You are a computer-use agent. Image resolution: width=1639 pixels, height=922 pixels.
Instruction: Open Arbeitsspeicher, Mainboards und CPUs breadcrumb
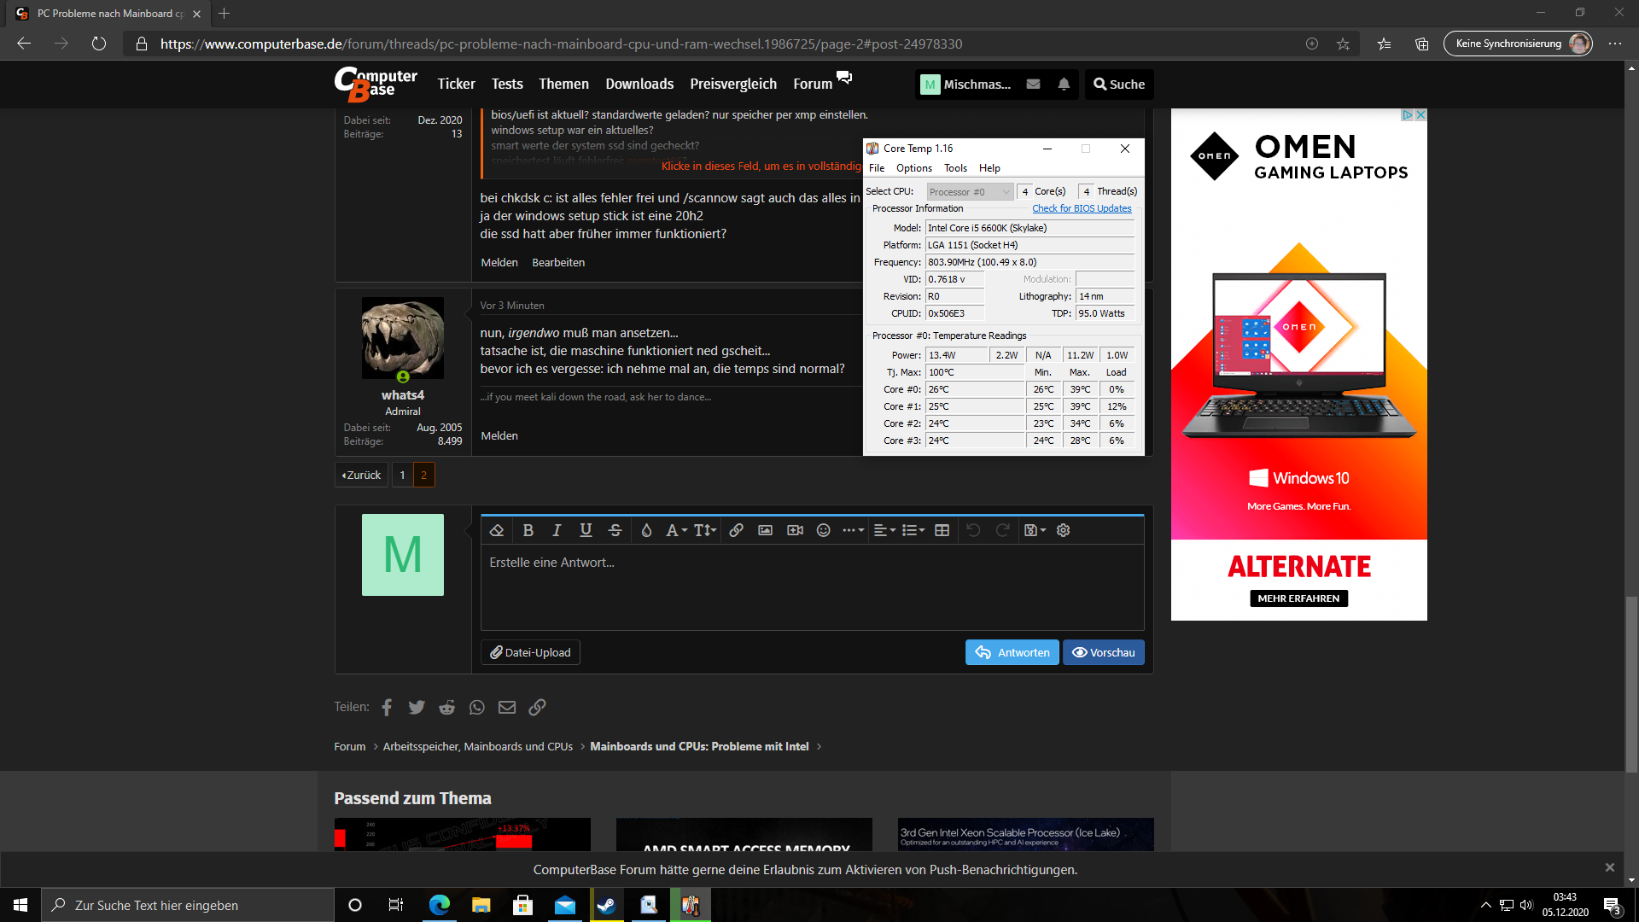click(x=477, y=746)
